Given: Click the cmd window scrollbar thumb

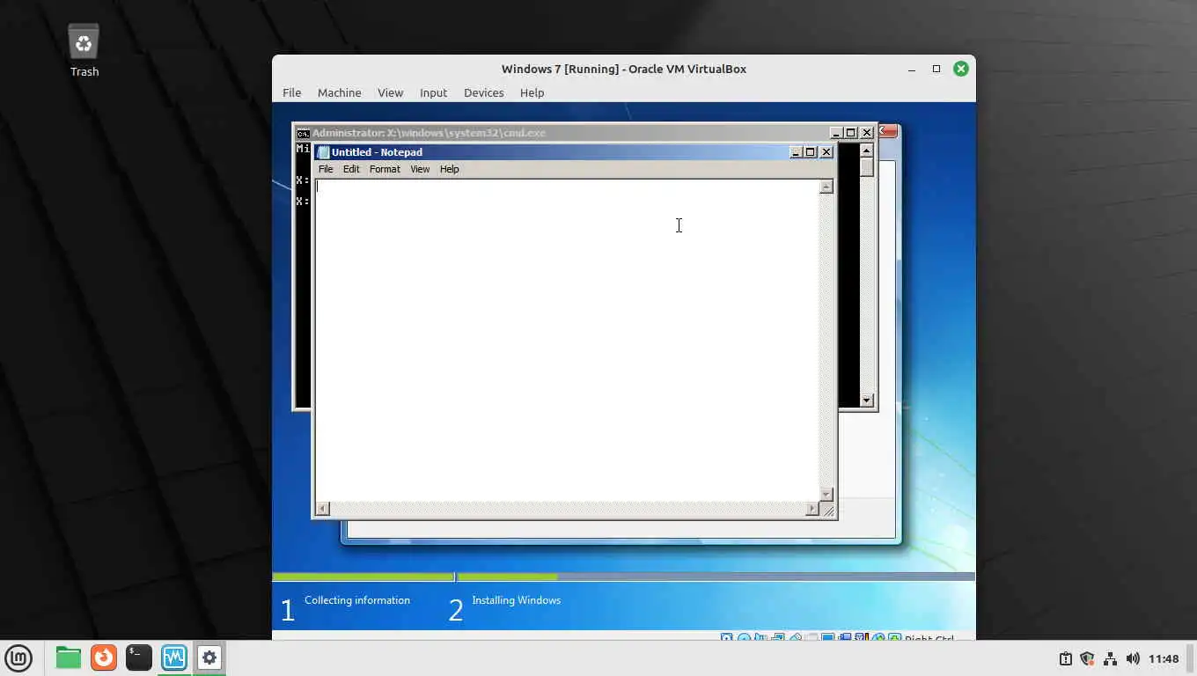Looking at the screenshot, I should coord(866,167).
